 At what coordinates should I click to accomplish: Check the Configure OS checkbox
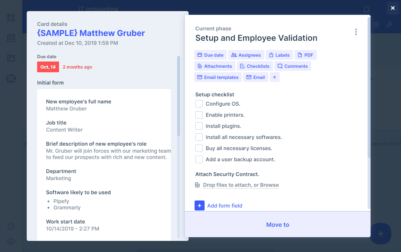[199, 104]
